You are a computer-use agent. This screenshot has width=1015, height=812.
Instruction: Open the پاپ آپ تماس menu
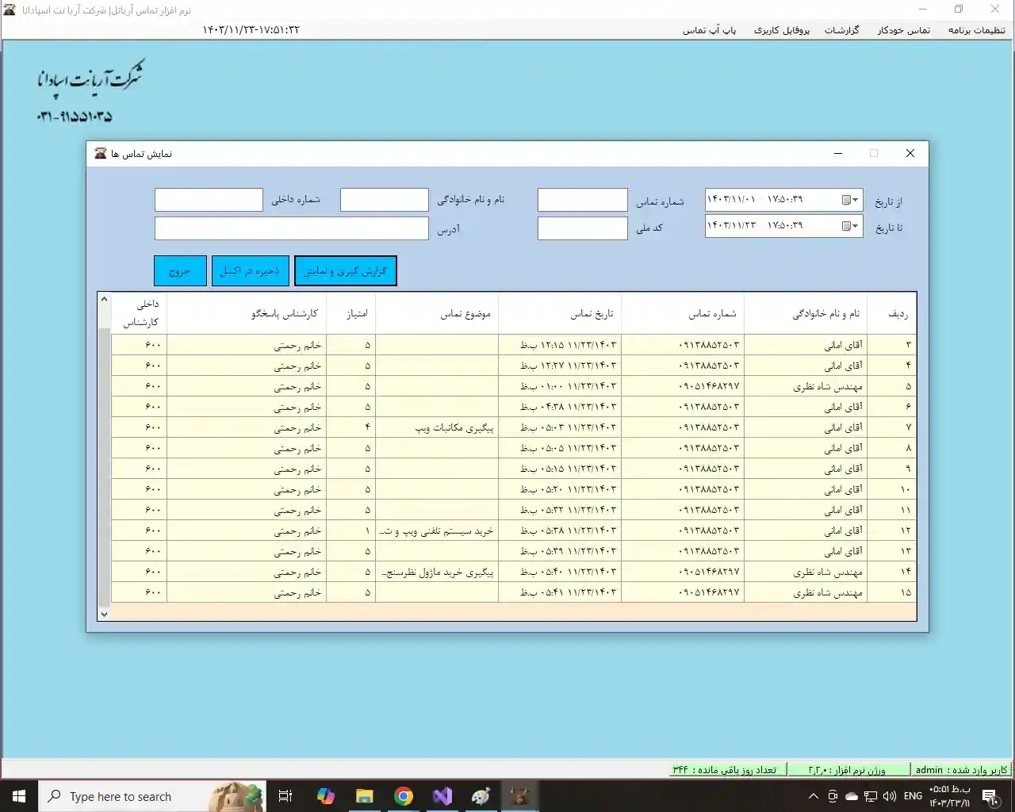709,30
